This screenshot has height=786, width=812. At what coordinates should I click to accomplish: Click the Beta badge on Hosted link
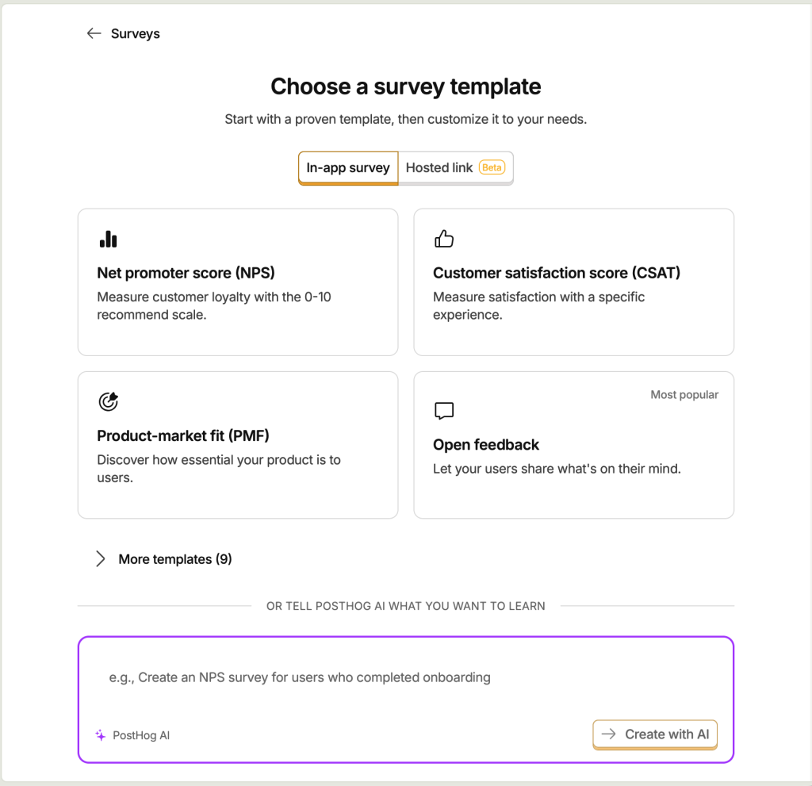coord(492,167)
